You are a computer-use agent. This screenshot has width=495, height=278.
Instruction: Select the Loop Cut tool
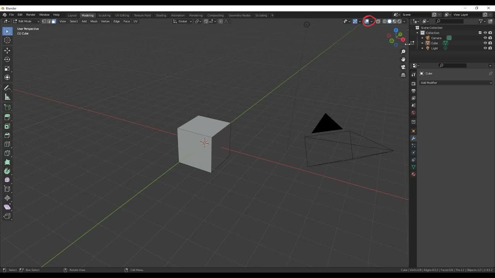pyautogui.click(x=7, y=144)
